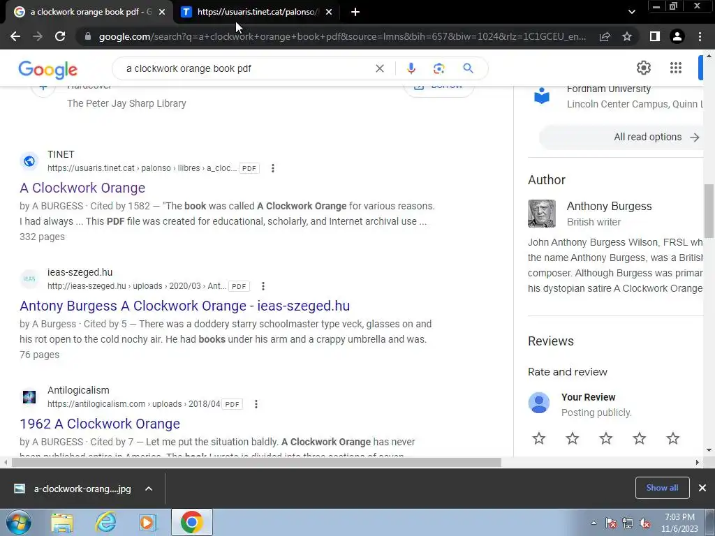This screenshot has width=715, height=536.
Task: Open Google apps grid
Action: pyautogui.click(x=676, y=68)
